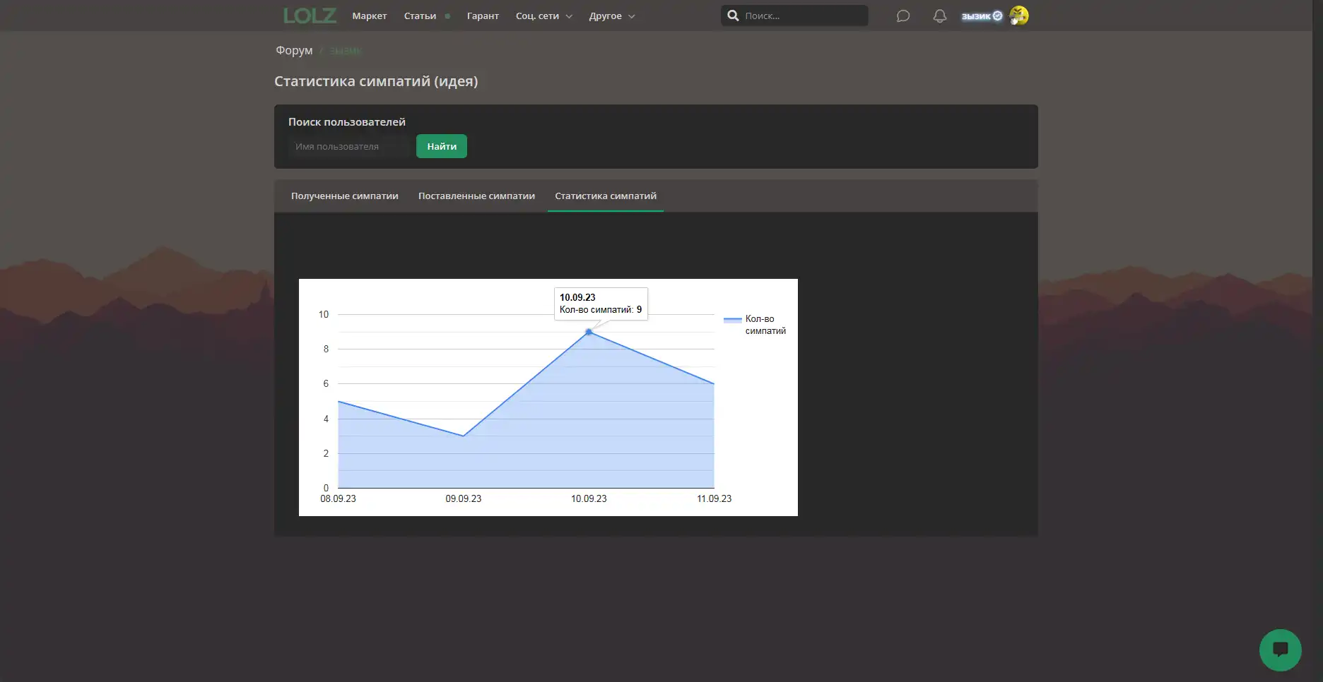
Task: Click the magnifier icon in the search bar
Action: pos(733,16)
